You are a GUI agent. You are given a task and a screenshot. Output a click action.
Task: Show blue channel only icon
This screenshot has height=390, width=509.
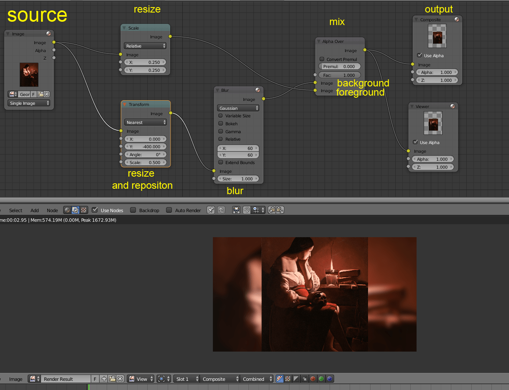click(330, 379)
